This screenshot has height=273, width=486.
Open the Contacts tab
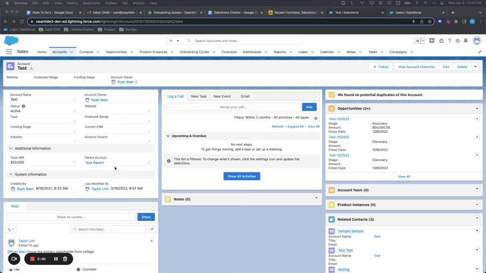pyautogui.click(x=86, y=52)
